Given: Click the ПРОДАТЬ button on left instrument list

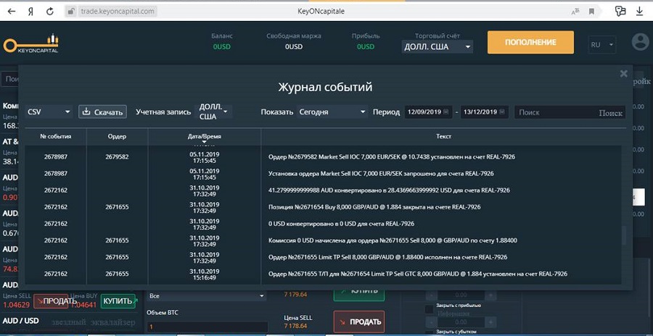Looking at the screenshot, I should tap(51, 301).
